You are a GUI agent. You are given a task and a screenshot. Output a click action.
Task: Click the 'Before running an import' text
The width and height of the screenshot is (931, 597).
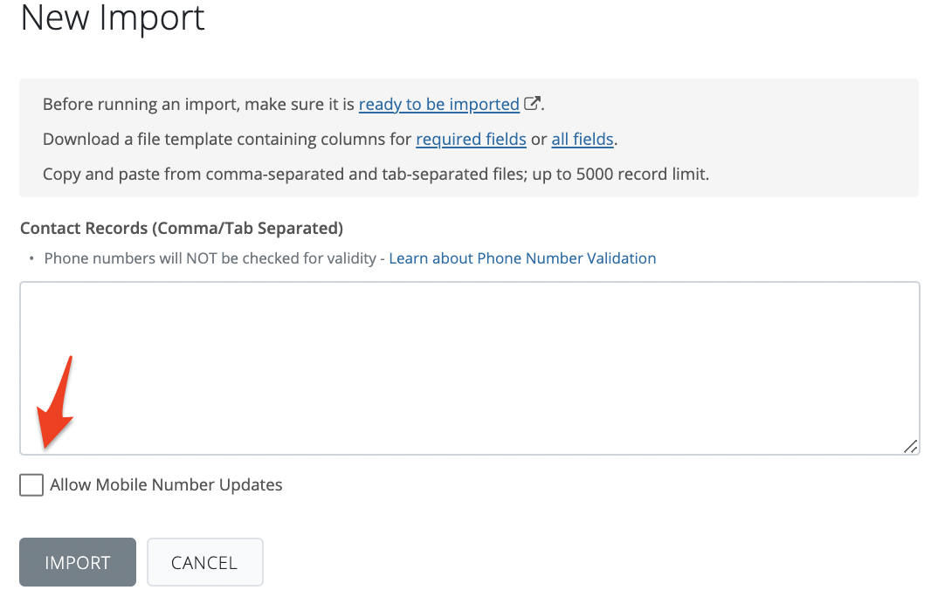199,105
